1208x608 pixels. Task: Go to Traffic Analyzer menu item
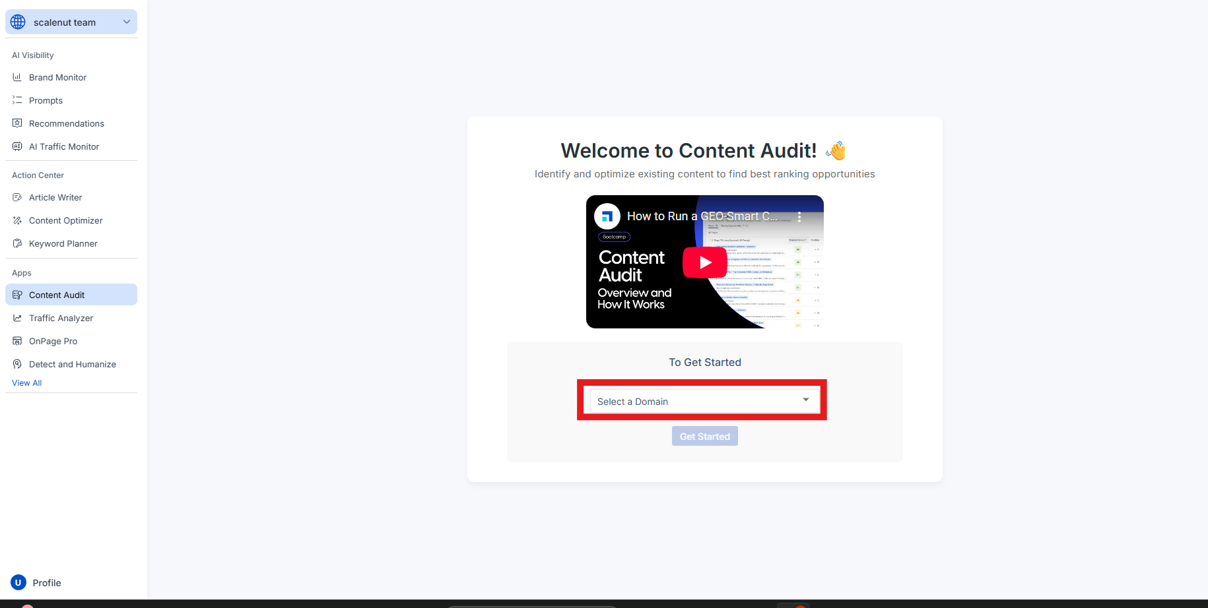[61, 318]
